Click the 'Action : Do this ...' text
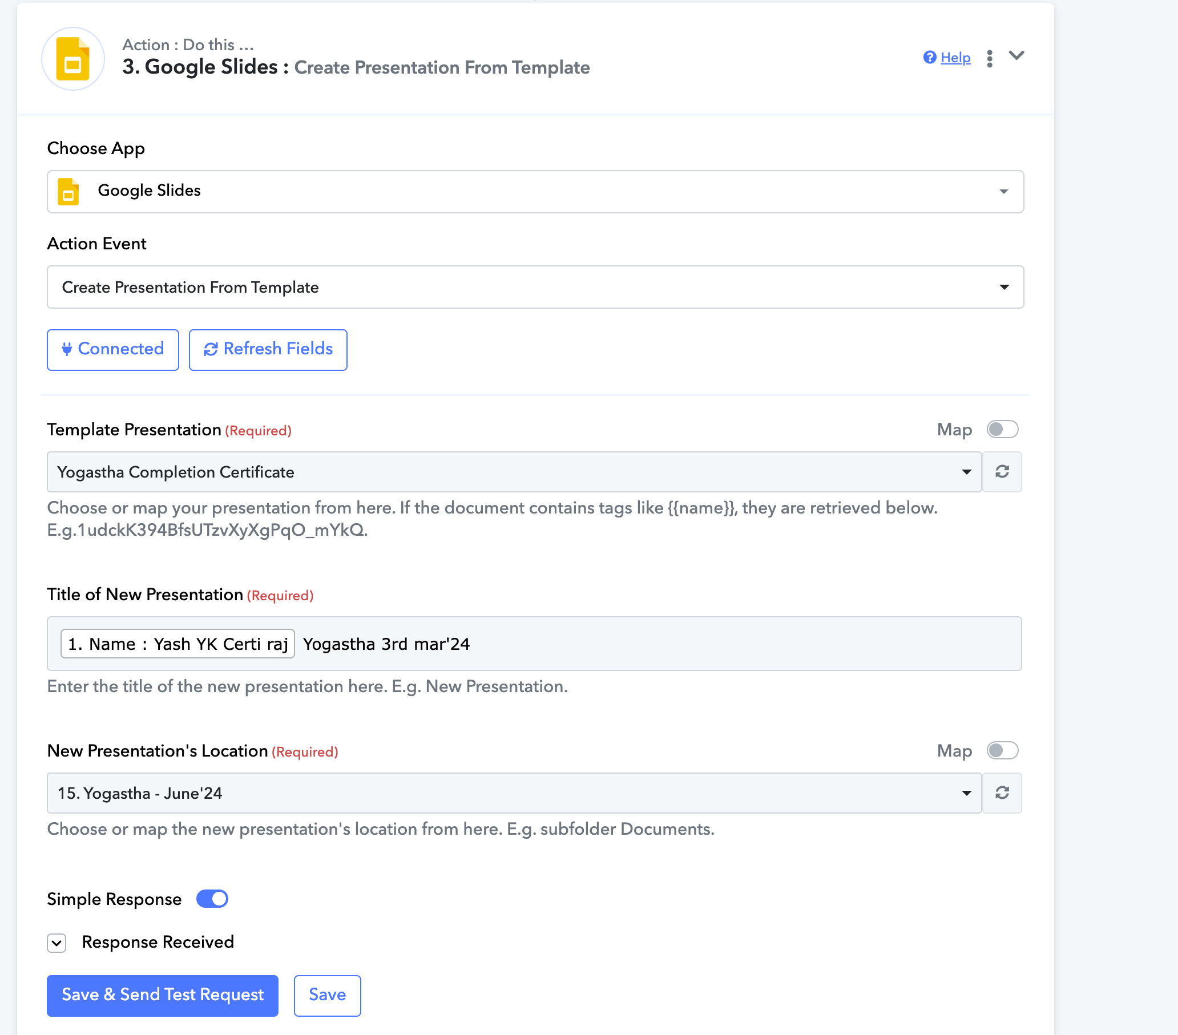This screenshot has width=1178, height=1035. [x=188, y=45]
